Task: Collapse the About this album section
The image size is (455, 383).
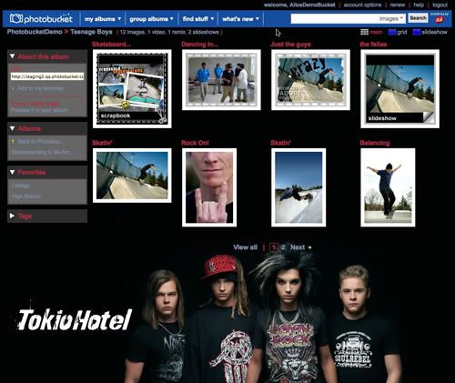Action: 12,56
